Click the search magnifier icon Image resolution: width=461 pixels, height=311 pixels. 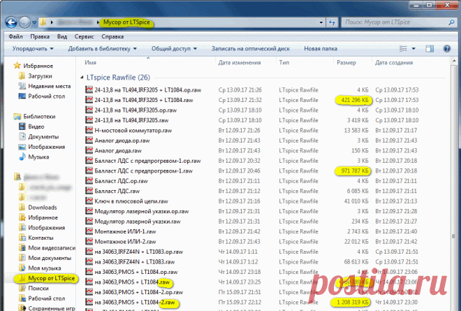coord(452,22)
